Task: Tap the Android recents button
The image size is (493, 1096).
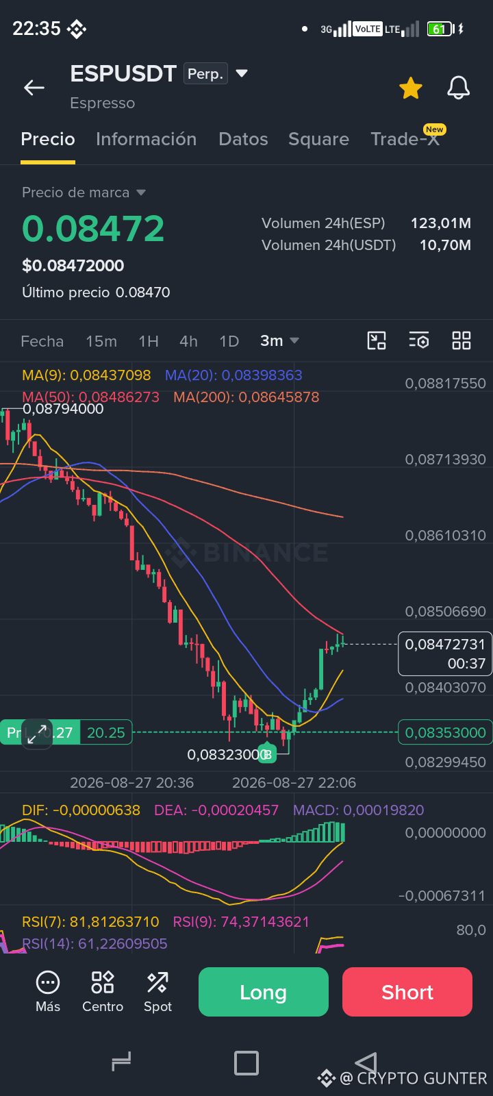Action: (x=121, y=1062)
